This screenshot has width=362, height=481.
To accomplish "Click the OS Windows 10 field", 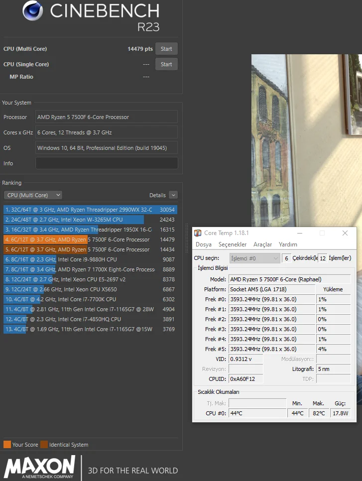I will pyautogui.click(x=107, y=148).
